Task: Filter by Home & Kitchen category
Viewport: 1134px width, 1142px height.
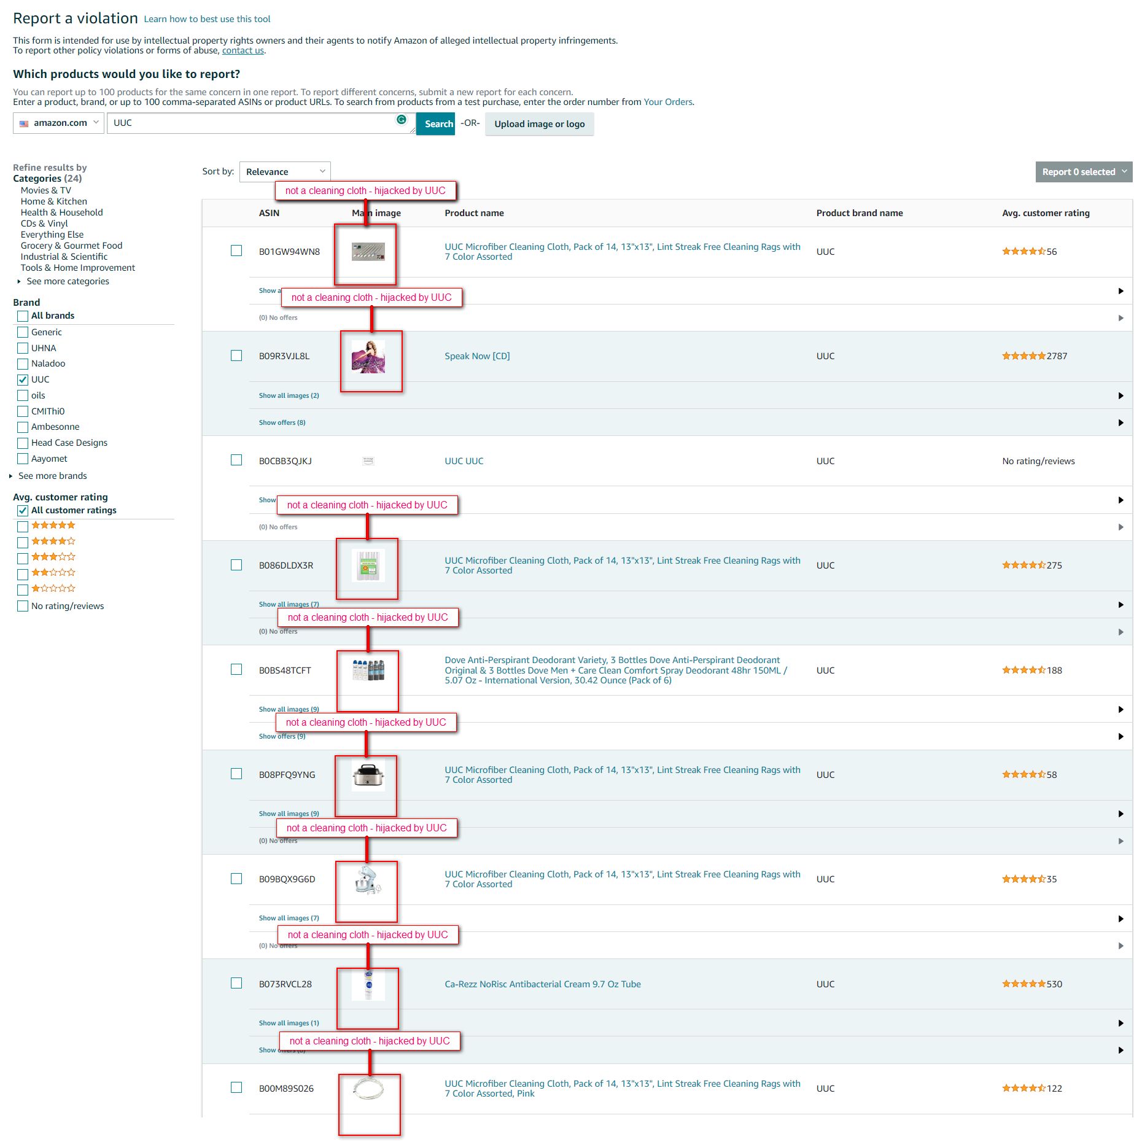Action: coord(54,201)
